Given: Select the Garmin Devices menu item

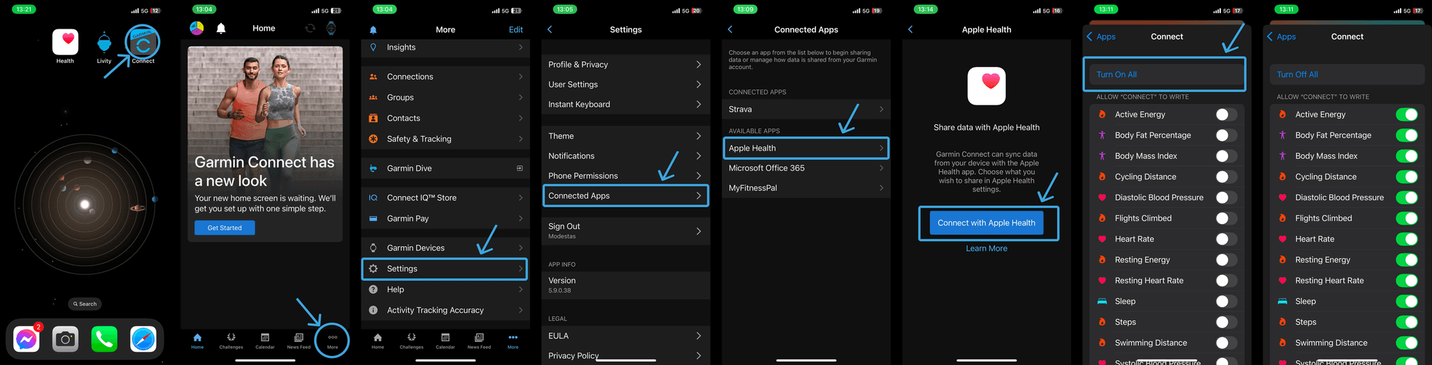Looking at the screenshot, I should (445, 248).
